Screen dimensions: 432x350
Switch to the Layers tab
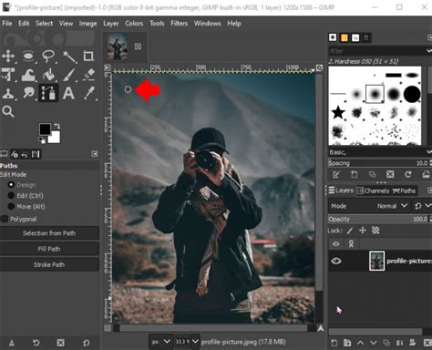click(341, 190)
